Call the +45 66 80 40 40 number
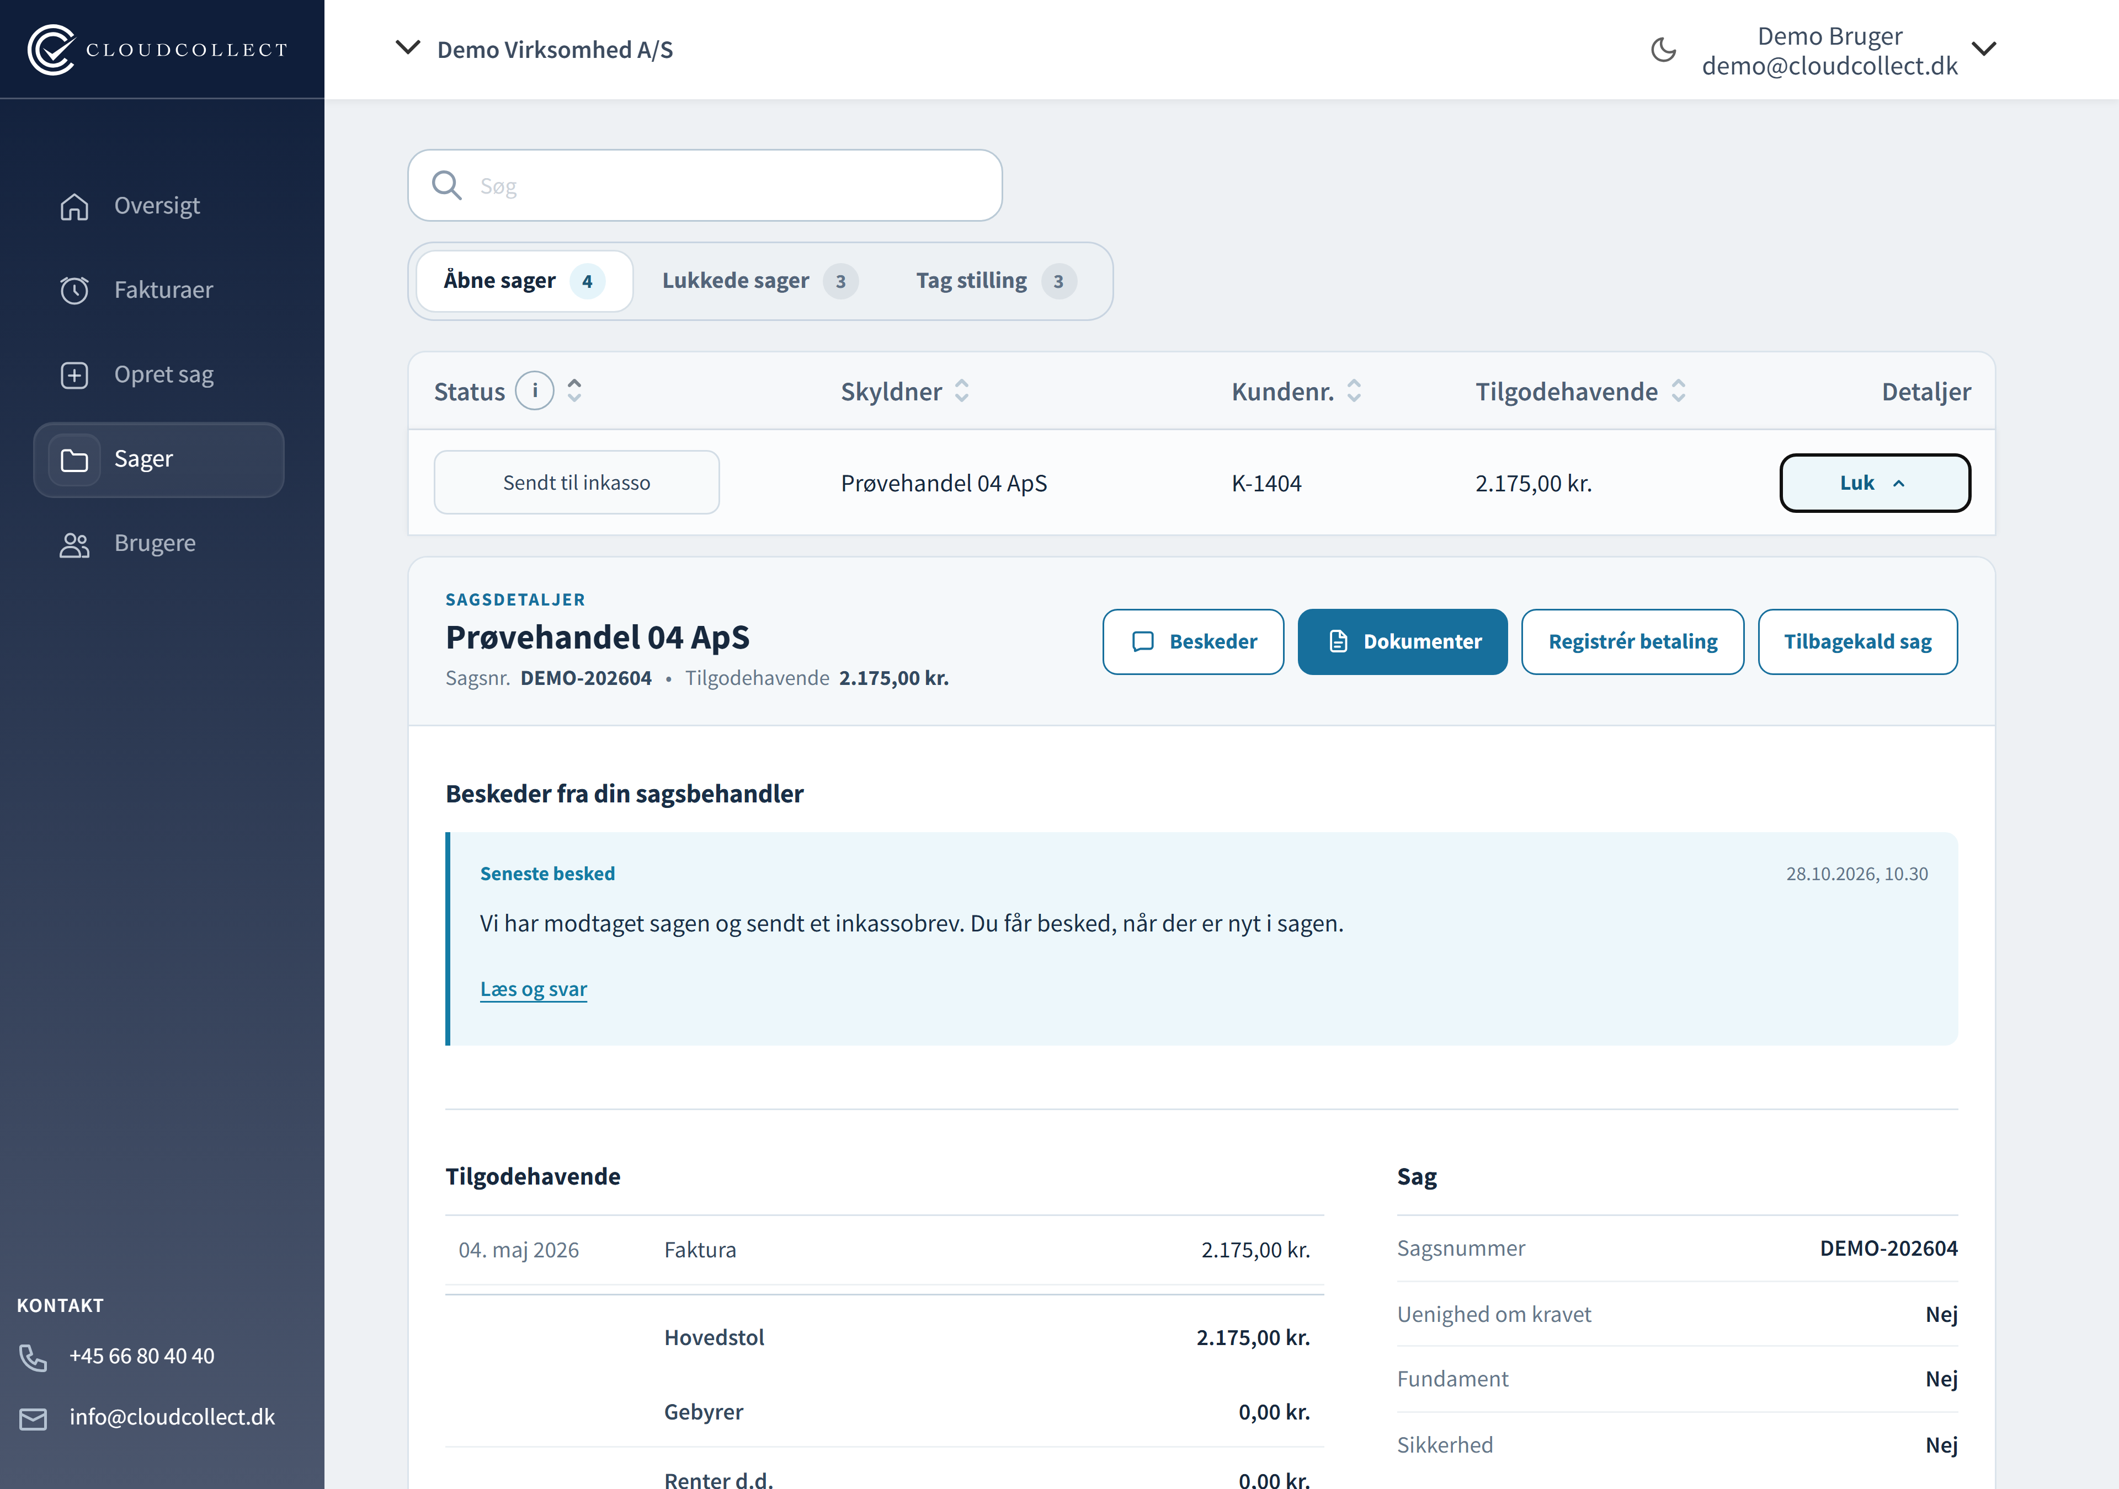The width and height of the screenshot is (2119, 1489). [141, 1356]
